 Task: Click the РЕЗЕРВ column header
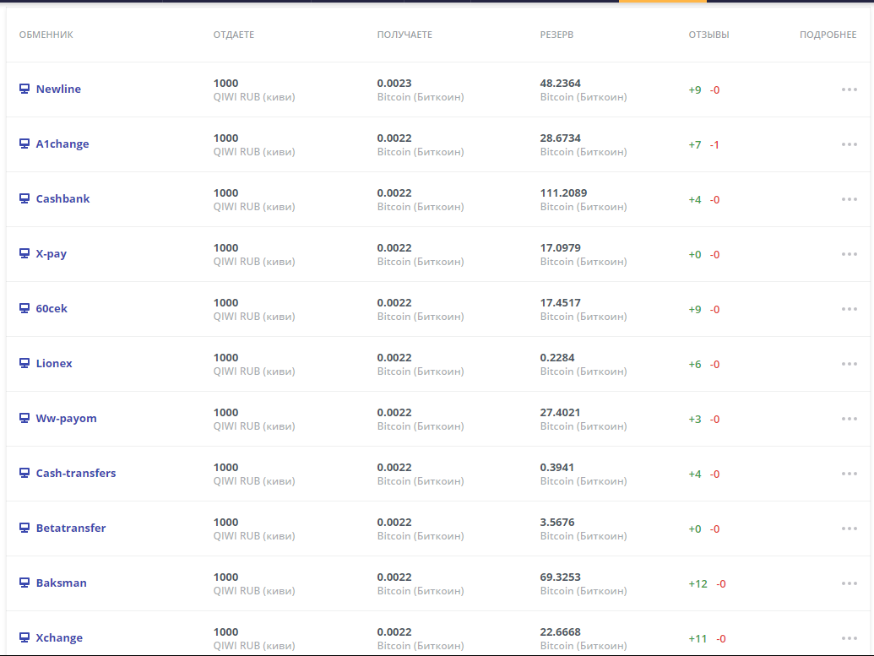[x=556, y=35]
